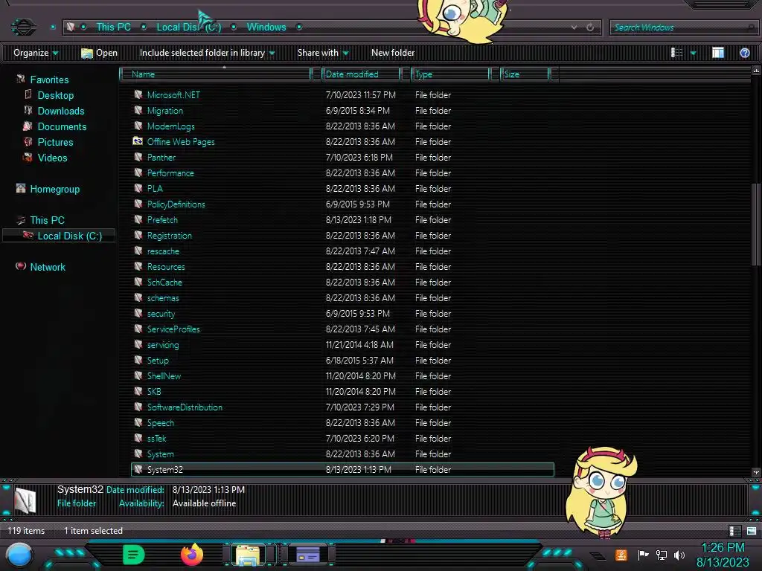762x571 pixels.
Task: Launch Firefox from the taskbar
Action: pos(192,555)
